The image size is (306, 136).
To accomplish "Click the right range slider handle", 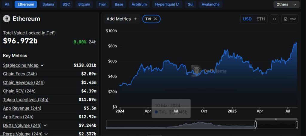I will 297,124.
